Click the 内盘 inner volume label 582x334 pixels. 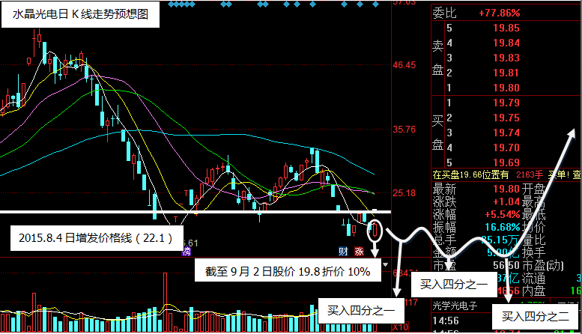point(533,291)
